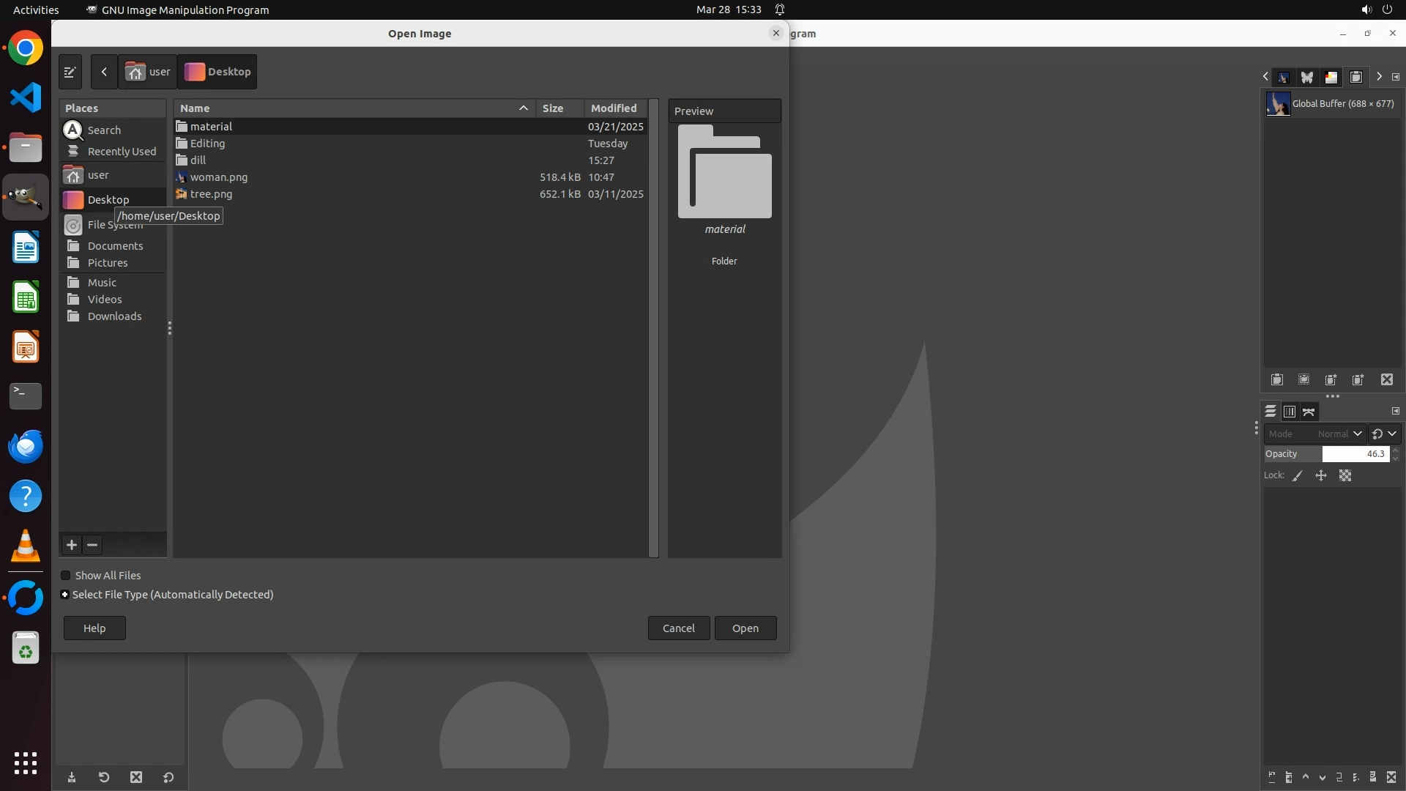Click the Opacity slider field
Screen dimensions: 1406x791
[1355, 454]
